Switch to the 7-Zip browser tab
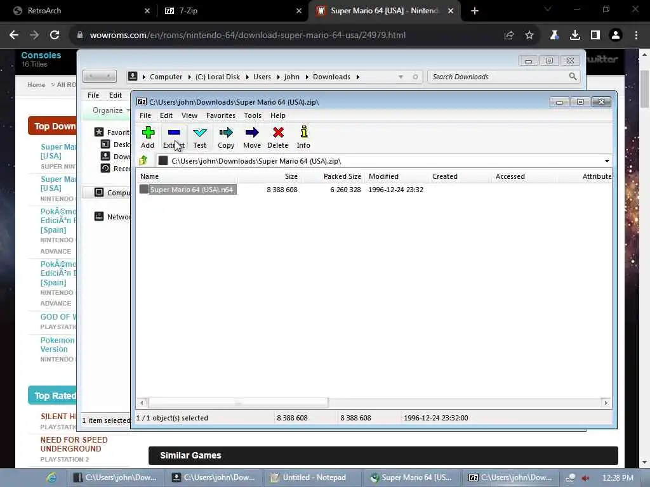Viewport: 650px width, 487px height. pos(232,11)
